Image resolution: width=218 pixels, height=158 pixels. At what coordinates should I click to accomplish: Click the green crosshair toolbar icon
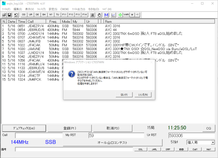pyautogui.click(x=120, y=15)
